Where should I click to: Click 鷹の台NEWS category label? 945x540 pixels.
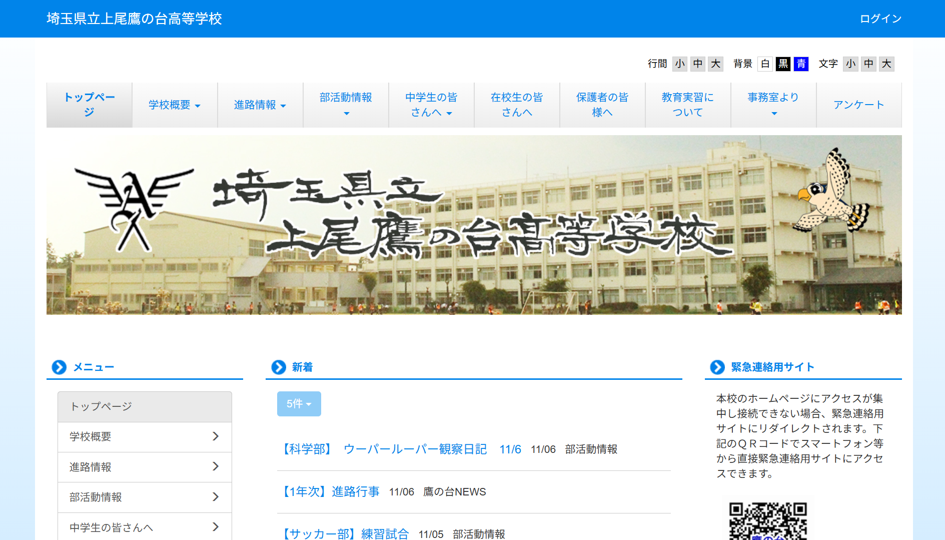tap(455, 492)
